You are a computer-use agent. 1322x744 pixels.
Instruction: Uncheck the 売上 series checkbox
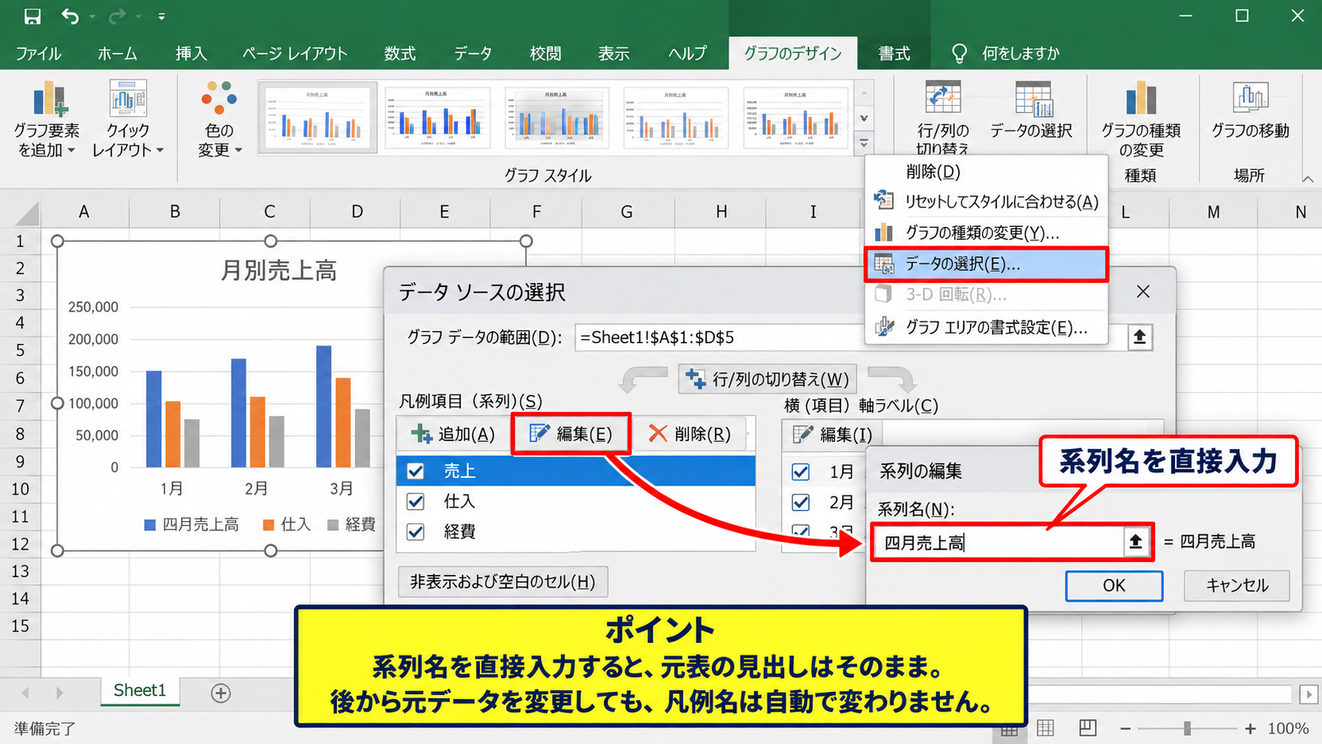[x=415, y=471]
